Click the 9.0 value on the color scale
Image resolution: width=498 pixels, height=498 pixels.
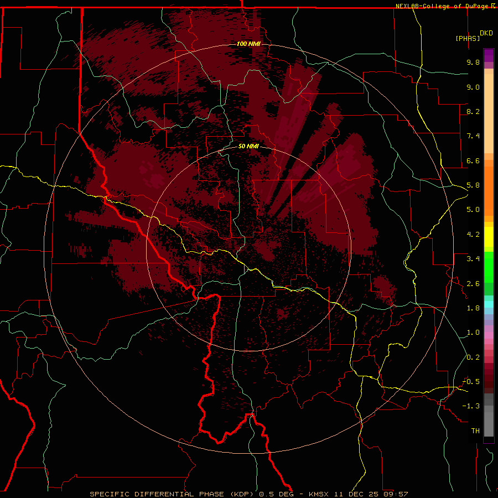(473, 87)
